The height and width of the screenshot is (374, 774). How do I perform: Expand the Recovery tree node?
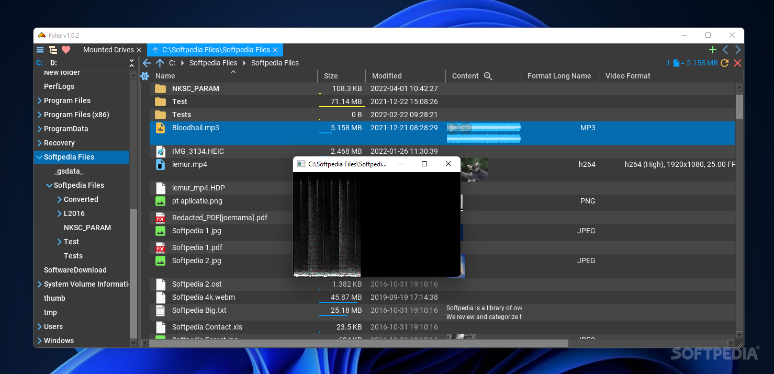pos(40,143)
